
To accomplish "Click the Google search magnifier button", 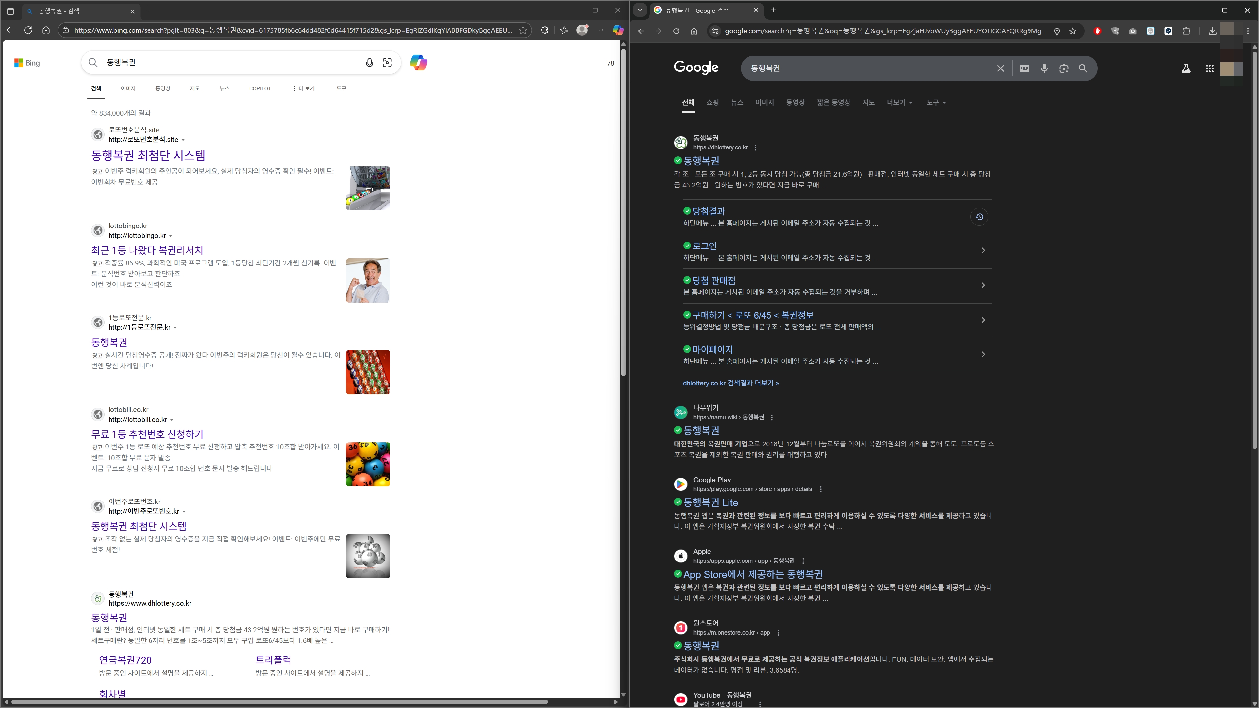I will [x=1083, y=69].
